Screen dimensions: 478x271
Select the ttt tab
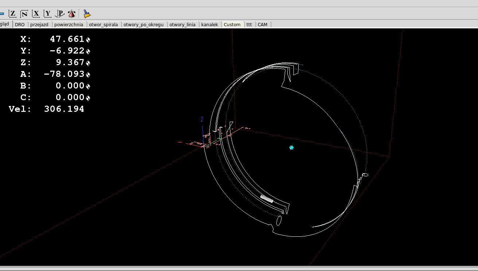[x=249, y=24]
